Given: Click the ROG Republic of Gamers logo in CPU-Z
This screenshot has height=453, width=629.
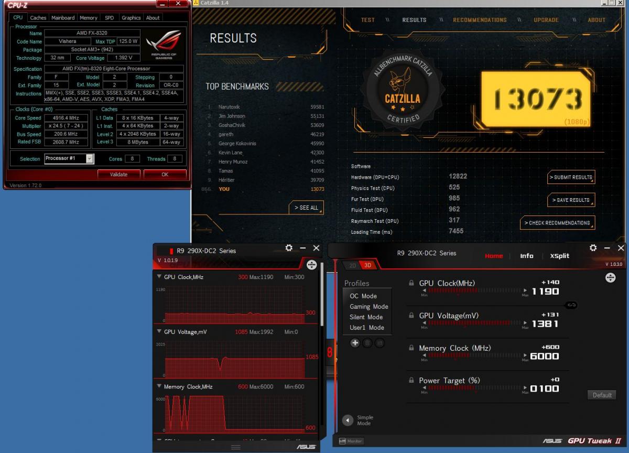Looking at the screenshot, I should [x=164, y=45].
